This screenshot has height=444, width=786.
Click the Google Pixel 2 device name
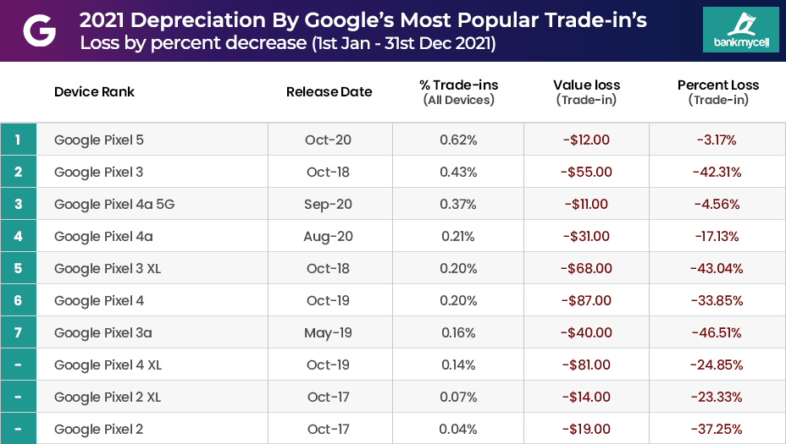point(98,429)
